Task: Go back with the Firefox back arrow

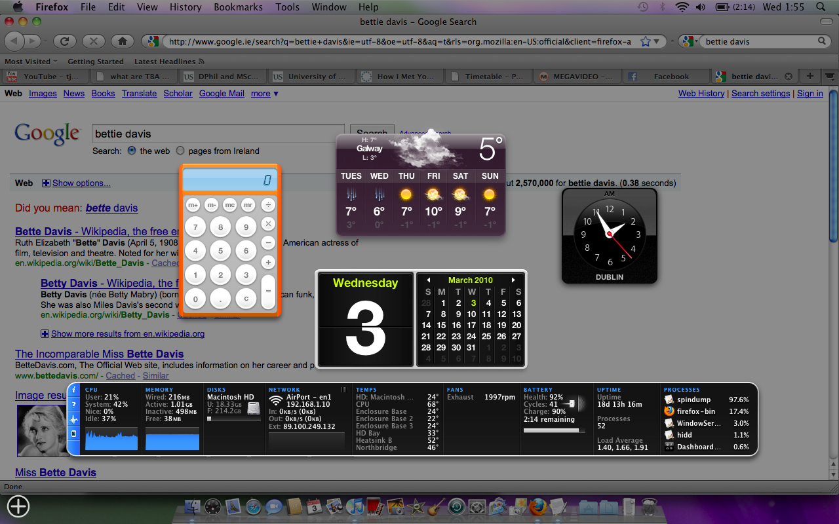Action: [x=14, y=41]
